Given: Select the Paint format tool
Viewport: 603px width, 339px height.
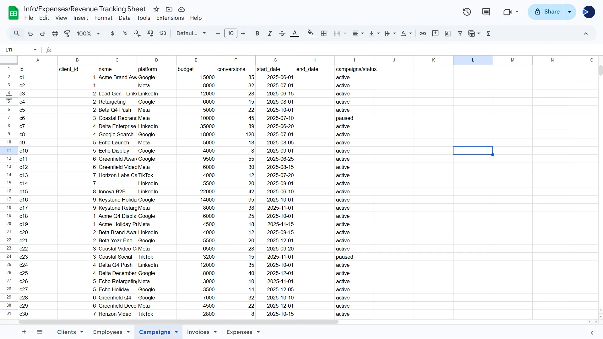Looking at the screenshot, I should [67, 33].
